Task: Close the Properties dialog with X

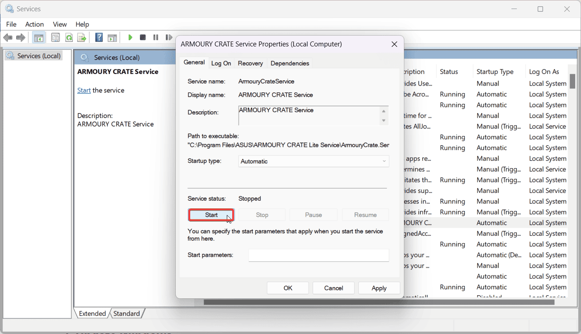Action: 394,44
